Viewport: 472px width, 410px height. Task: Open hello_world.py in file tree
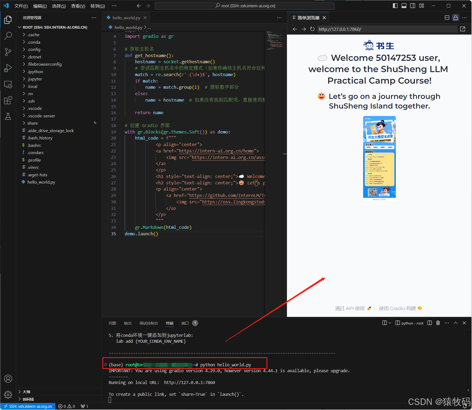point(58,182)
